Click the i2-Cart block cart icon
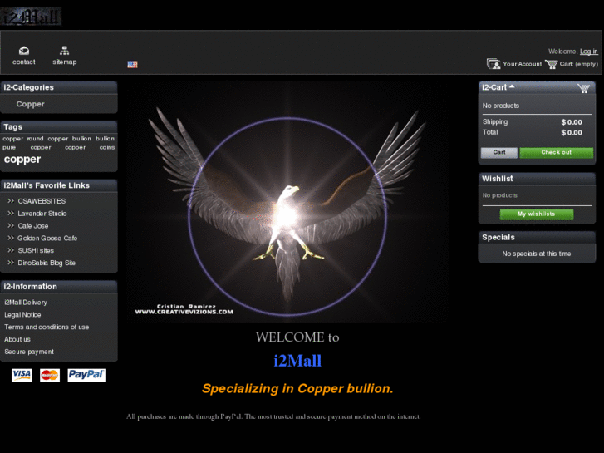Image resolution: width=604 pixels, height=453 pixels. (583, 88)
